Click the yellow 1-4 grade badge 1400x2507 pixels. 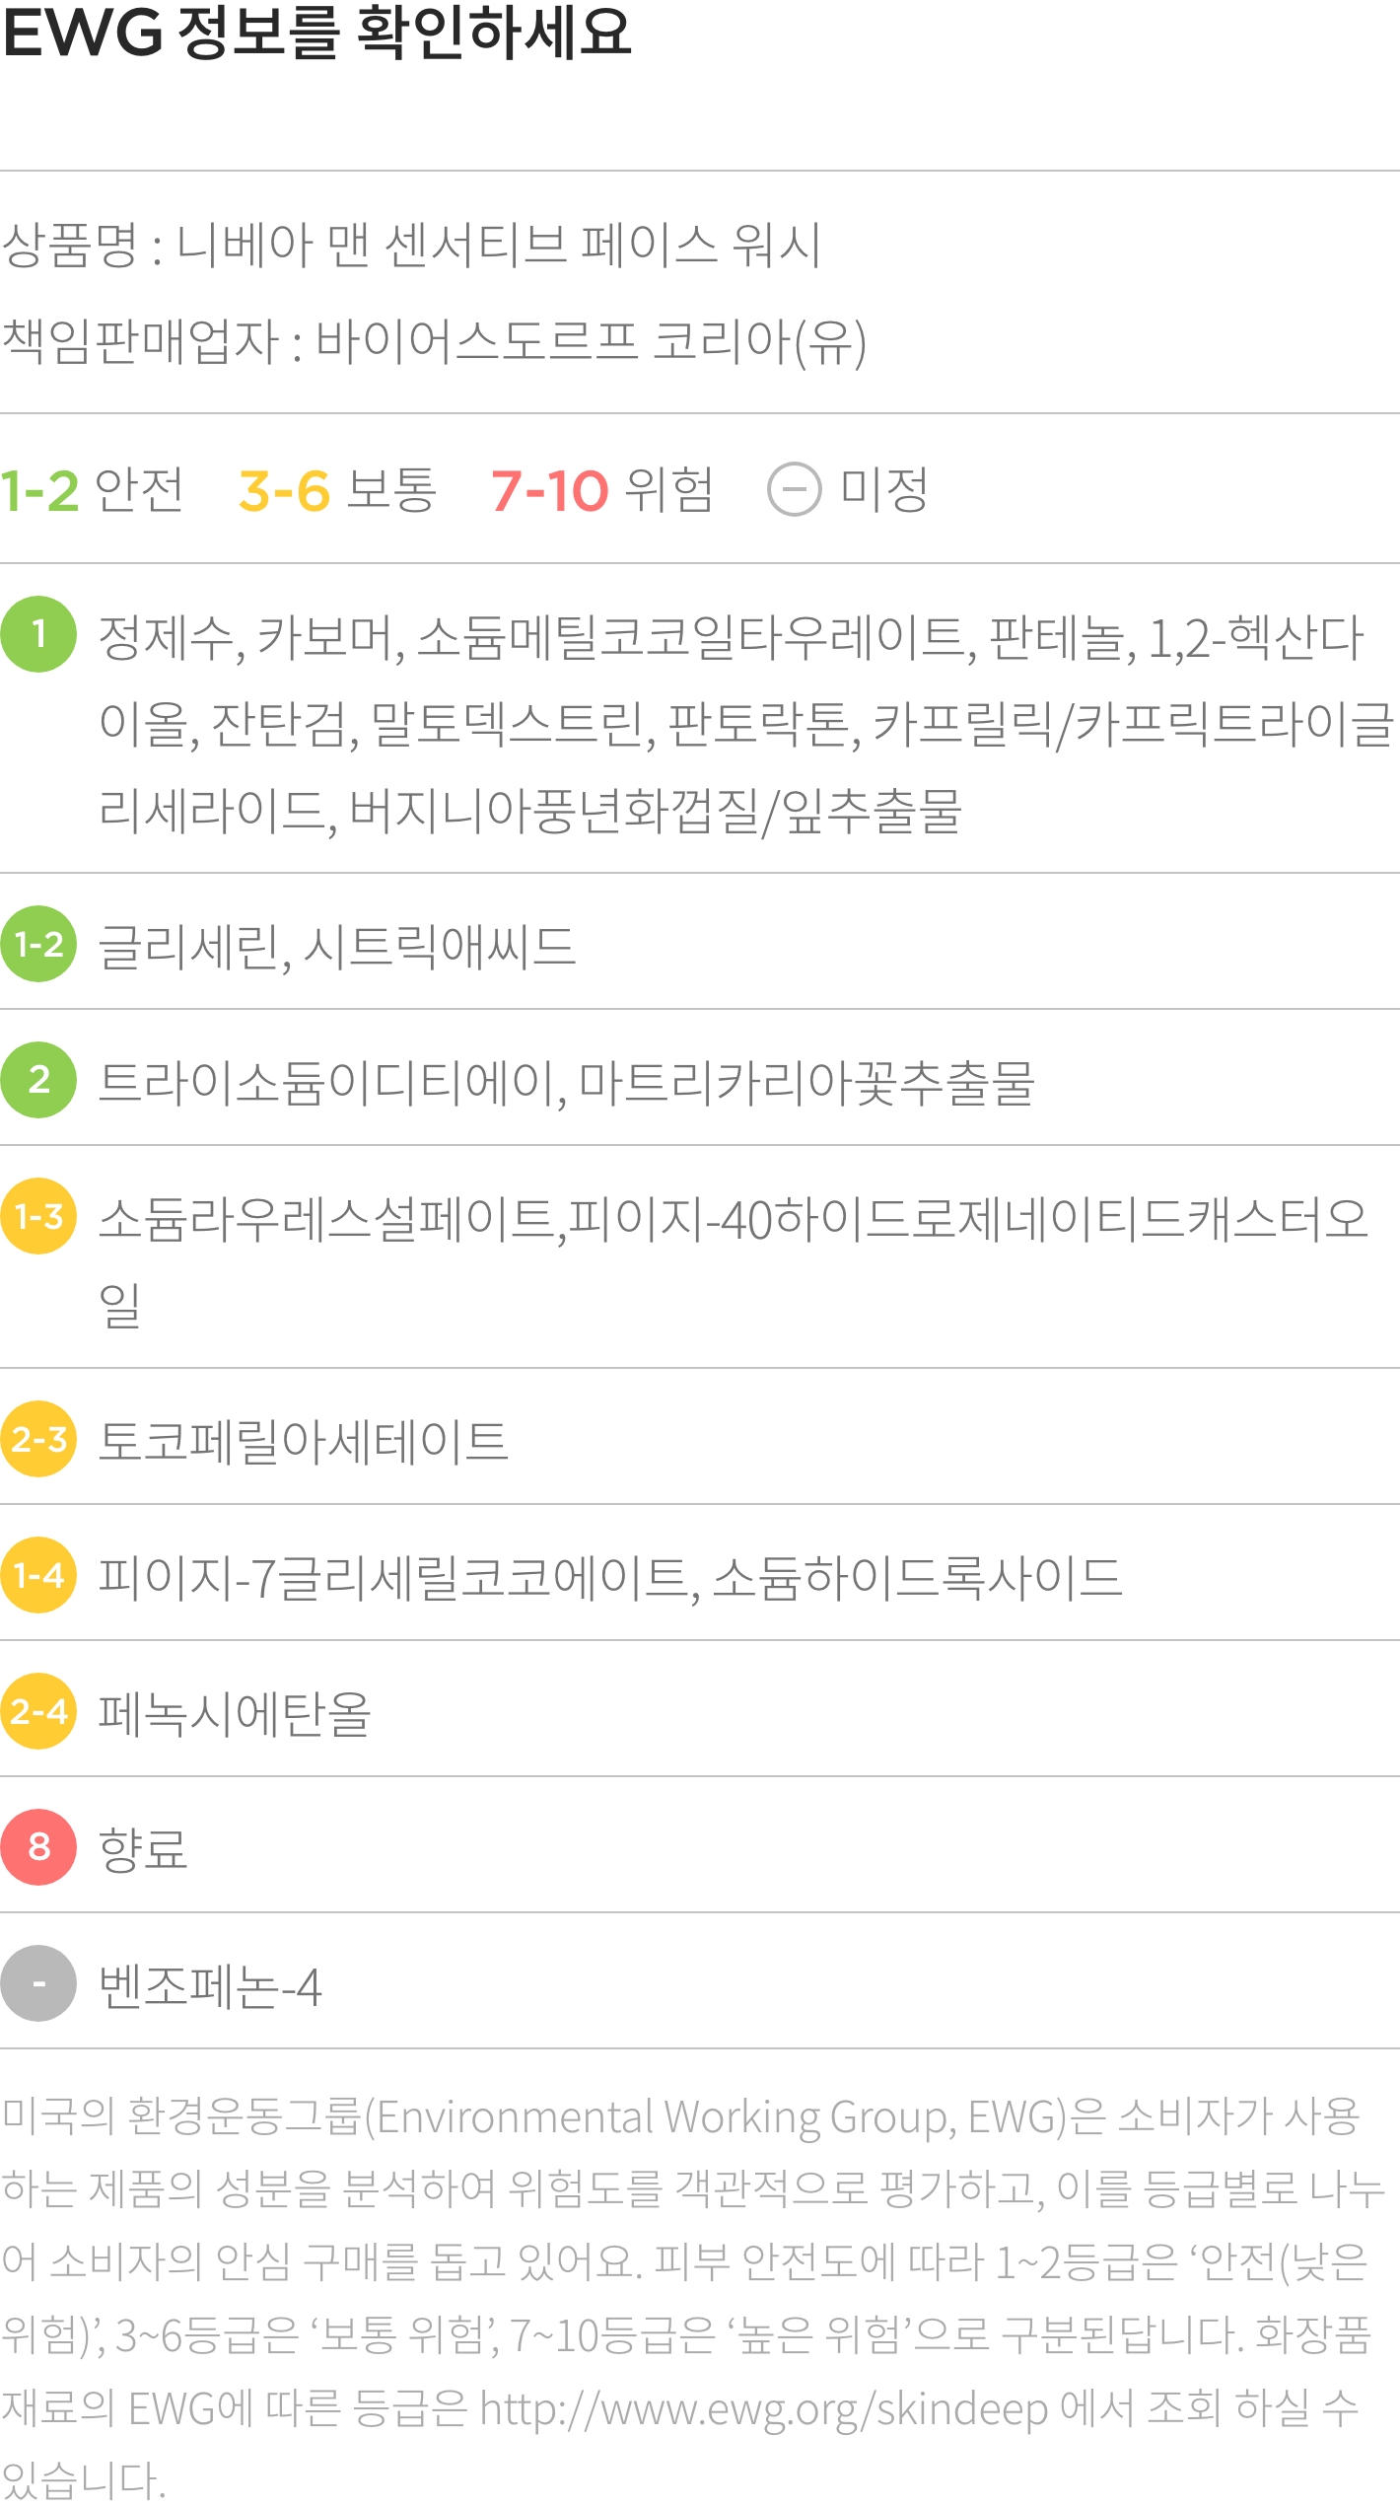[38, 1575]
